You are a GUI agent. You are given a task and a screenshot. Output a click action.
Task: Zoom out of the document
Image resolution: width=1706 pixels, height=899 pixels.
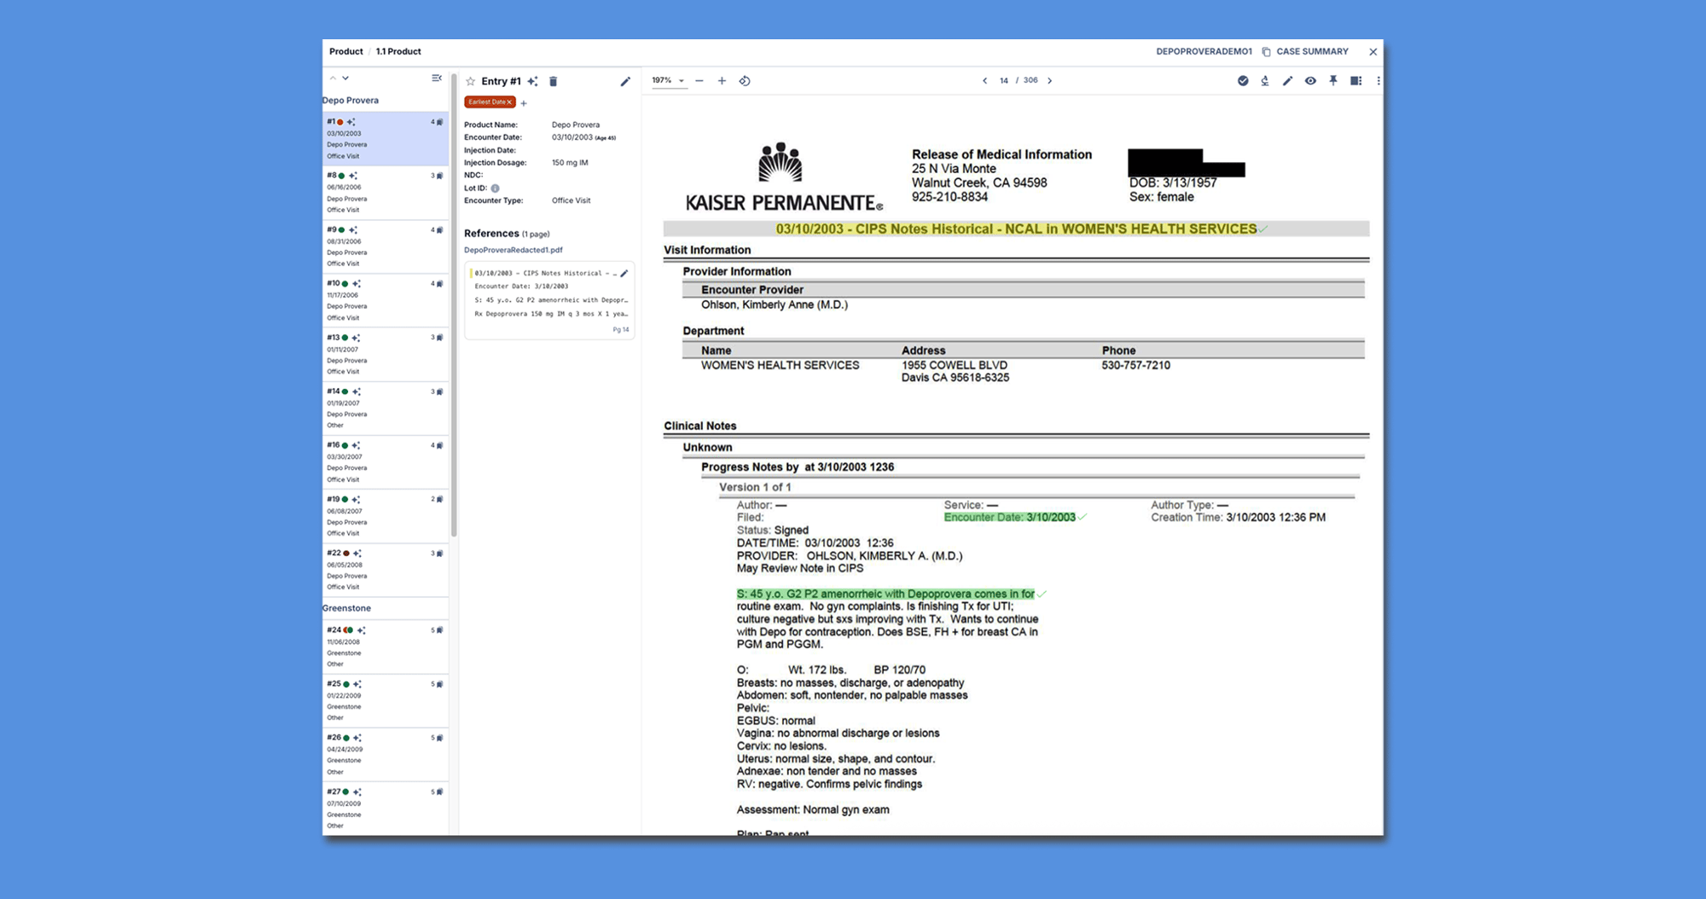coord(699,81)
